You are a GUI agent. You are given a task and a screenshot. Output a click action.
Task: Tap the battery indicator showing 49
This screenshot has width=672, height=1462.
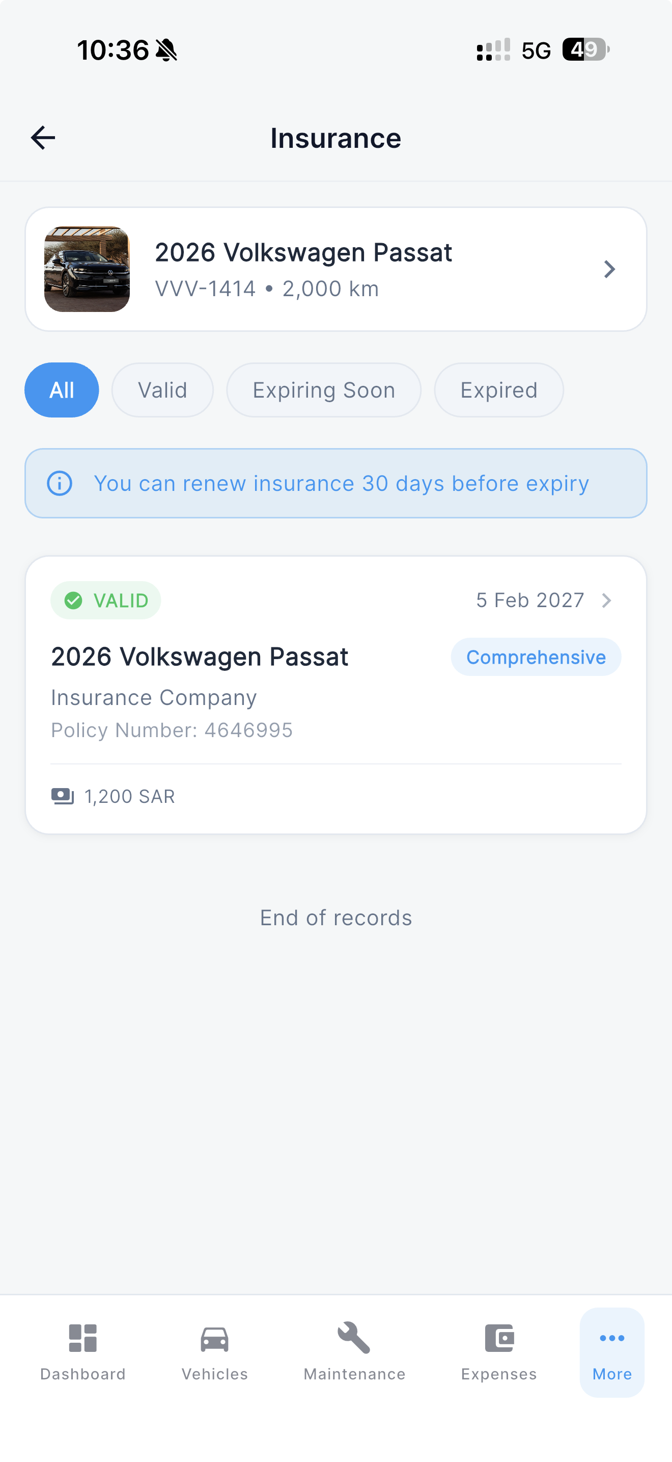[584, 50]
